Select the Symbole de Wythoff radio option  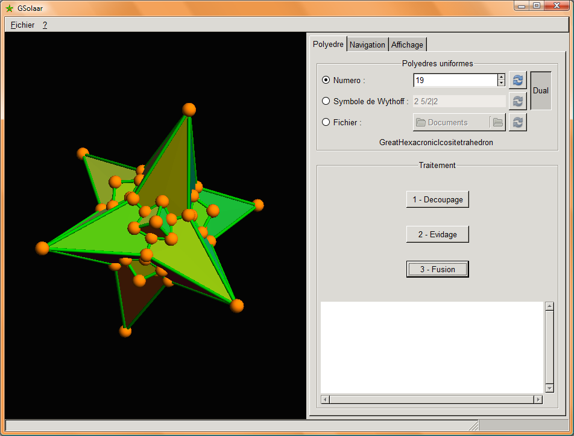(x=326, y=101)
